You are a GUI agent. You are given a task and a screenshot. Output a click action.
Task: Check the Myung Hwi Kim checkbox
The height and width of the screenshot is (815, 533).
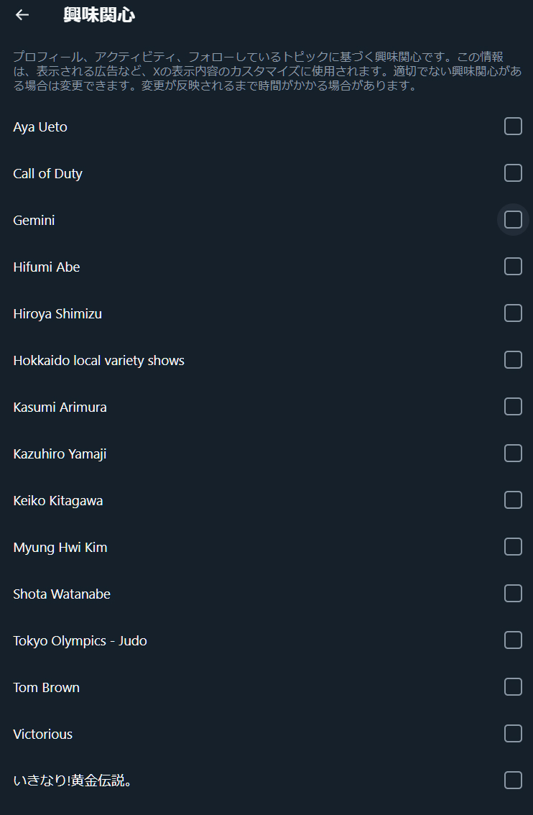click(x=513, y=547)
